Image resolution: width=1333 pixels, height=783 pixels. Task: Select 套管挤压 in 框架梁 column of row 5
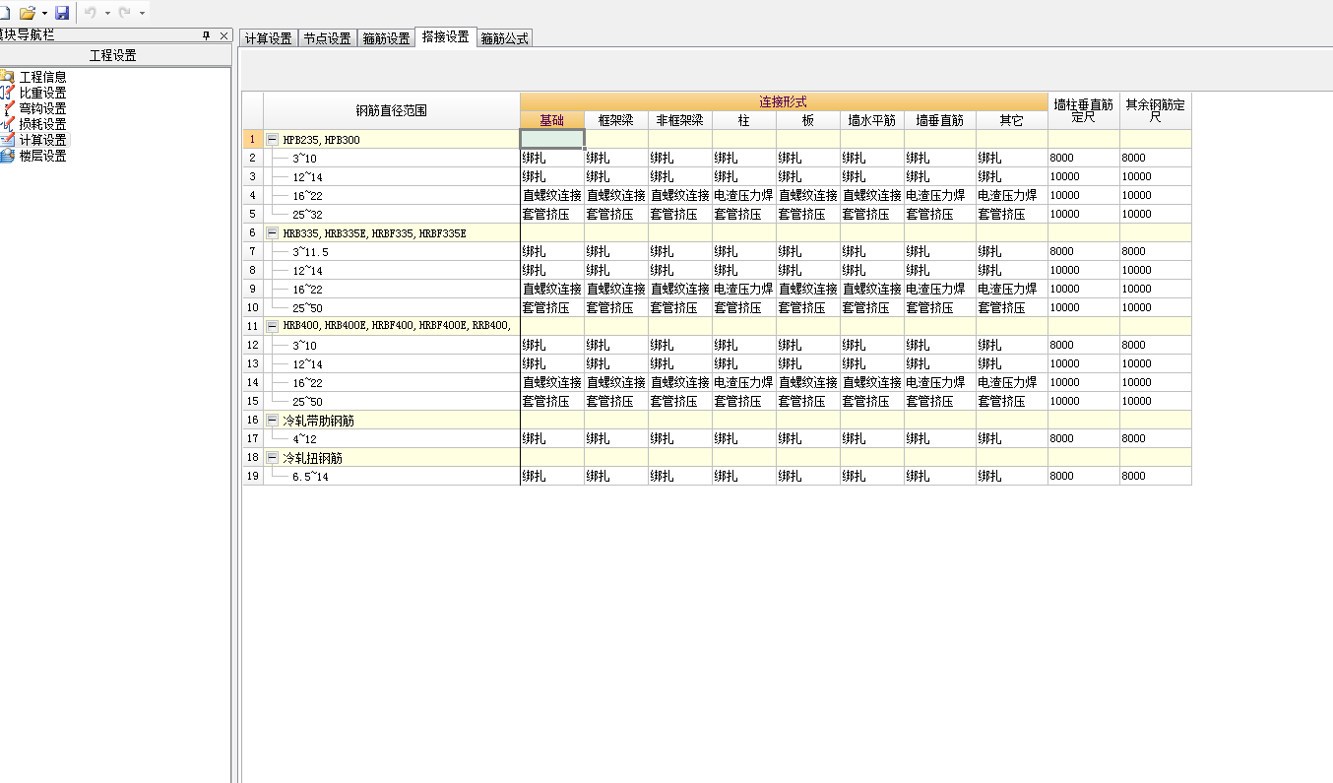[616, 214]
